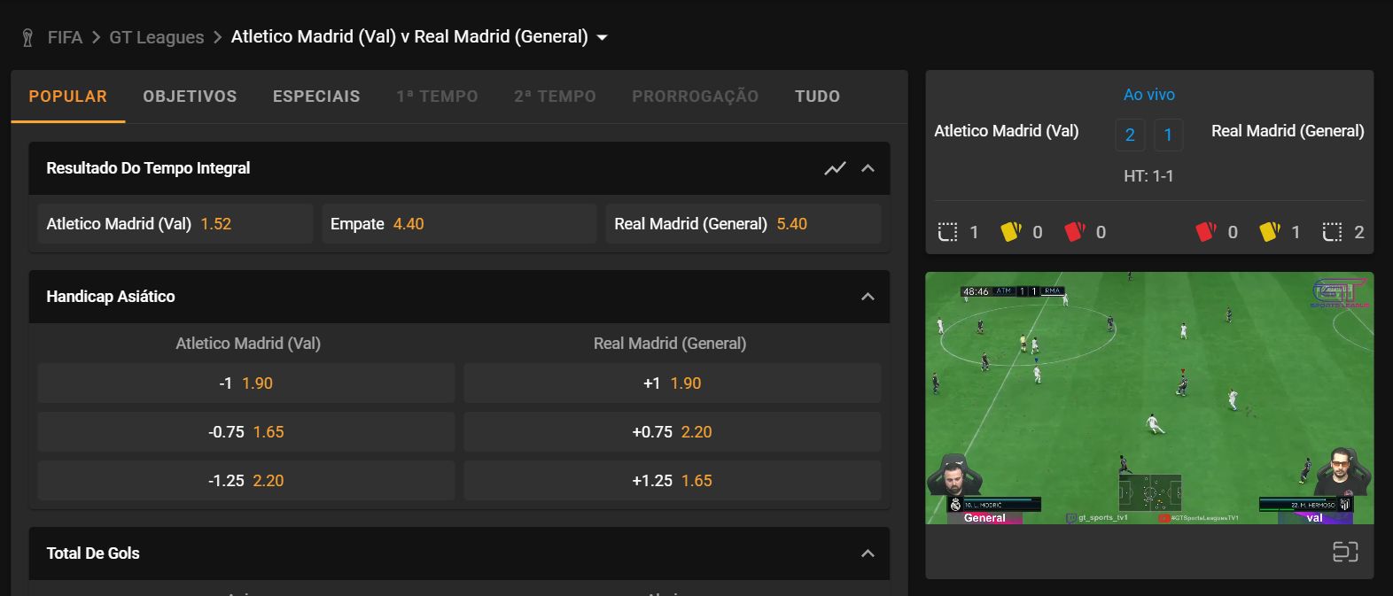The width and height of the screenshot is (1393, 596).
Task: Click the FIFA trophy icon in breadcrumb
Action: pos(26,36)
